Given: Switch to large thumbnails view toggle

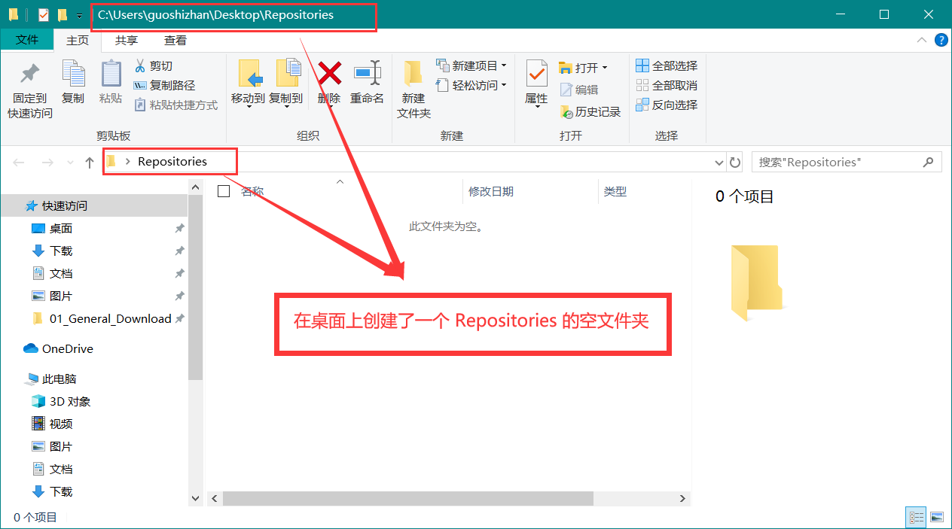Looking at the screenshot, I should pos(937,517).
